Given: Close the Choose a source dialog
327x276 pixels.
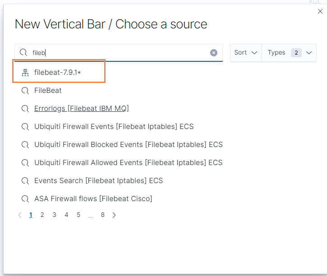Looking at the screenshot, I should [x=320, y=12].
